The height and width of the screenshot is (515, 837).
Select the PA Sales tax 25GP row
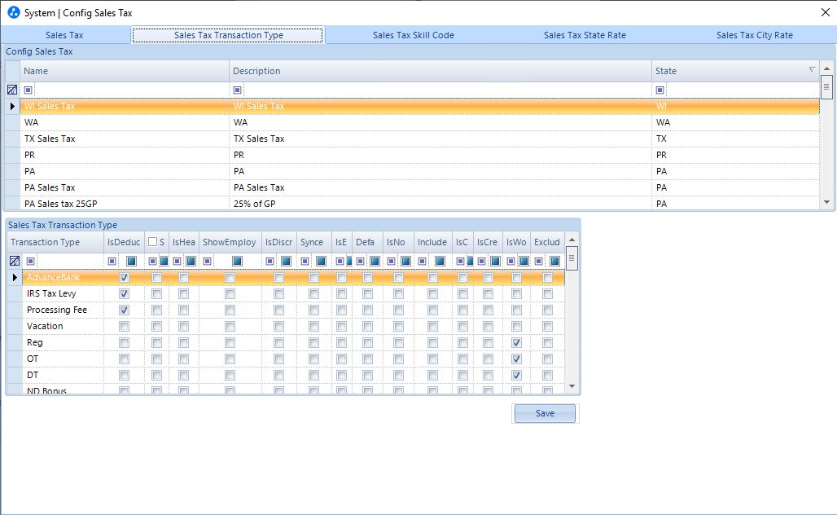[x=419, y=204]
